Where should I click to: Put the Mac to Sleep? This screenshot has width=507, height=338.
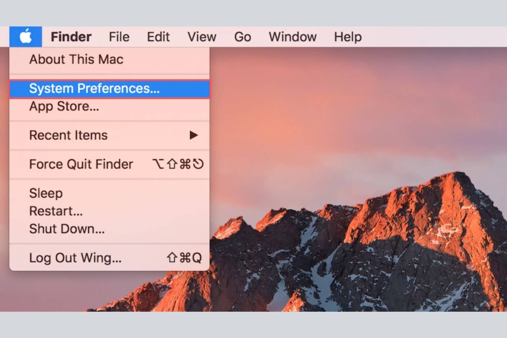(46, 193)
